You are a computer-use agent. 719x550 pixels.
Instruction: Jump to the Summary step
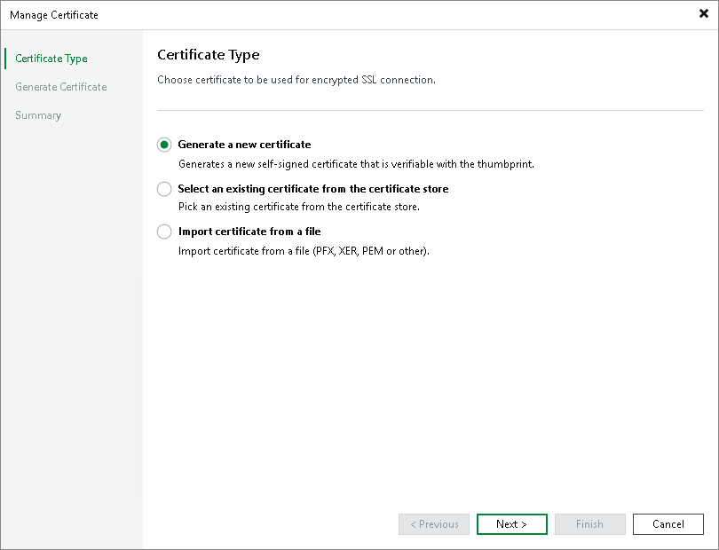tap(37, 114)
